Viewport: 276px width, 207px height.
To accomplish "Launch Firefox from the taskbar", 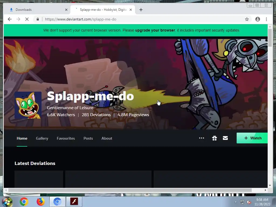I will [40, 202].
